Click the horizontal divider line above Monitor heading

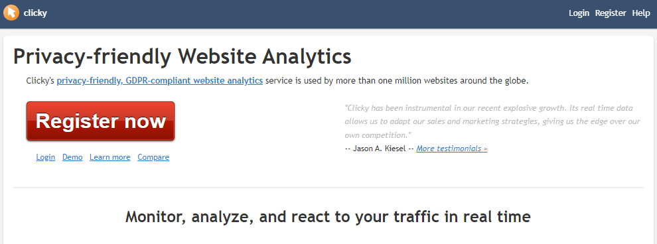328,188
